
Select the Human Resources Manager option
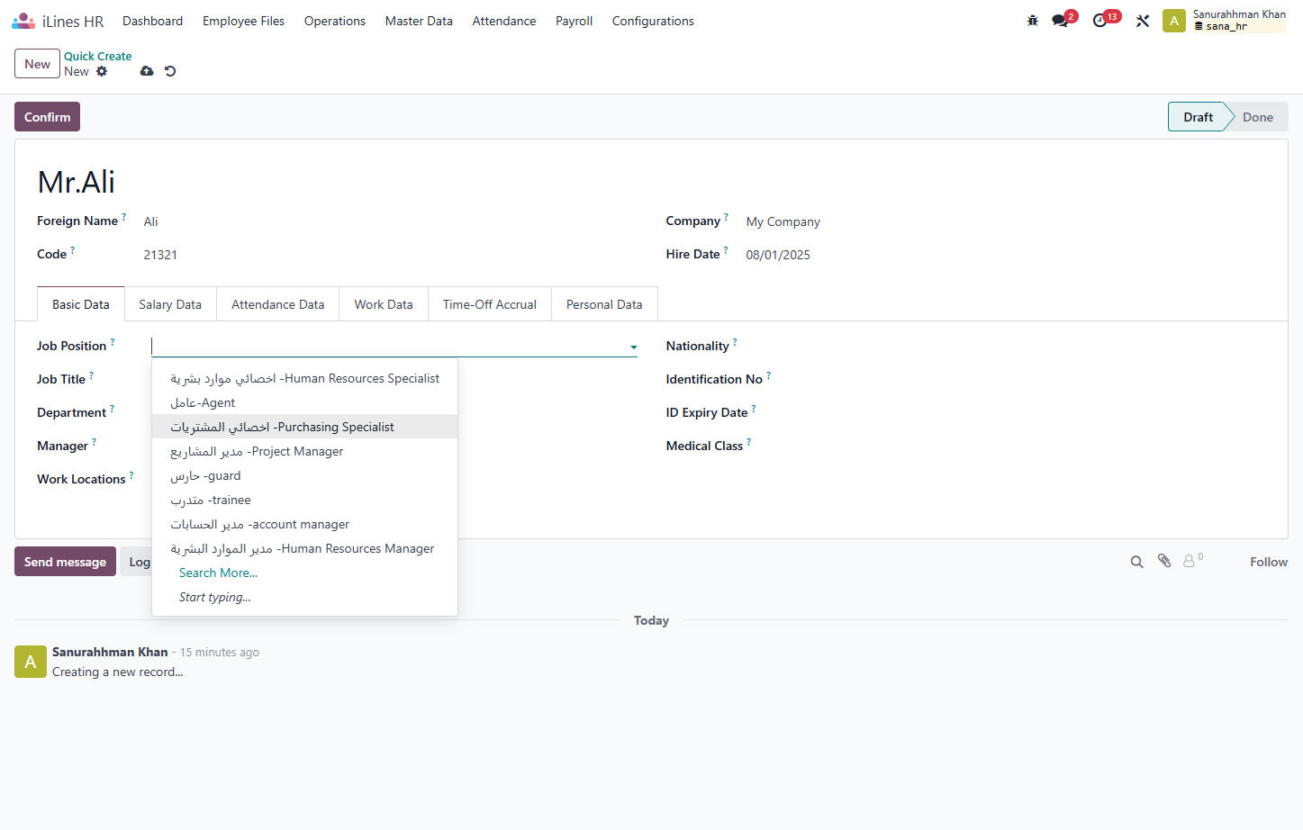click(305, 548)
